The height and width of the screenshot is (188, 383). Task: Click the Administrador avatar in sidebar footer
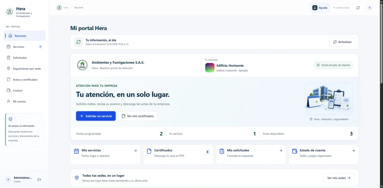tap(8, 179)
